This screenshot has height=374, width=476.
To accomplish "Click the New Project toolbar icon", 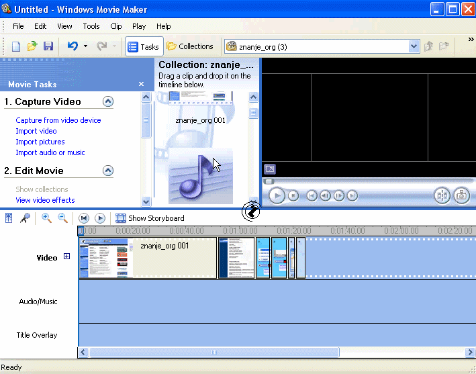I will pyautogui.click(x=16, y=46).
